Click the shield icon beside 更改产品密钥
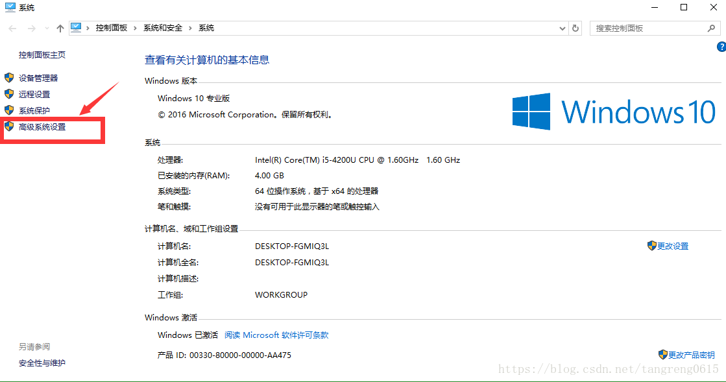The height and width of the screenshot is (382, 726). (x=663, y=355)
